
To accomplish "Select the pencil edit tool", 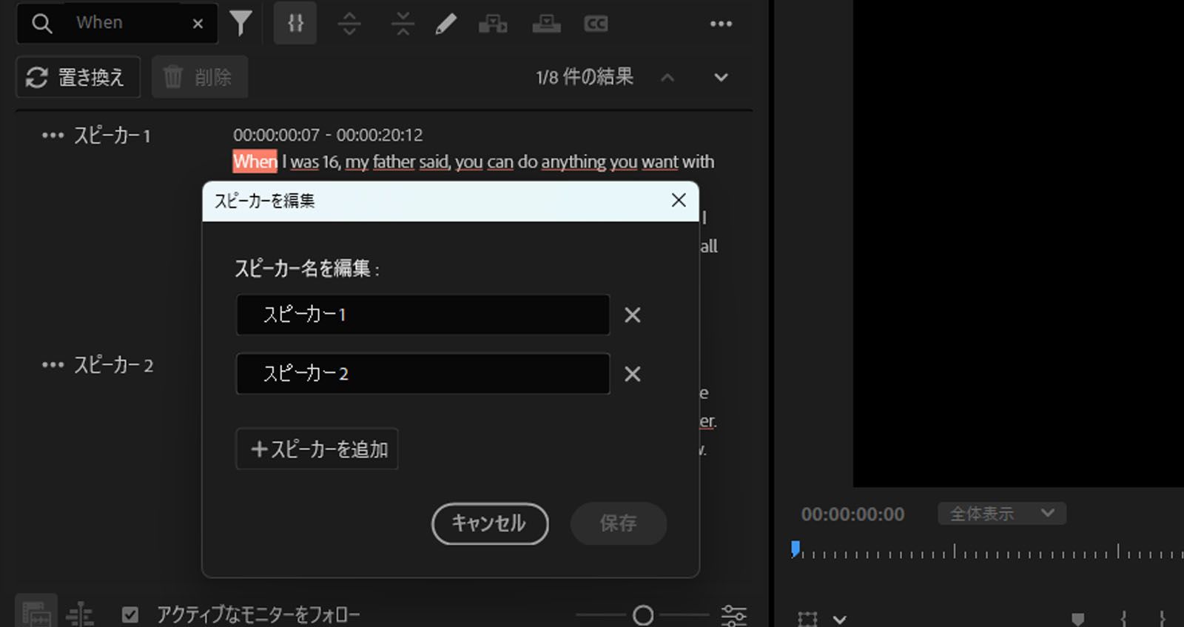I will tap(446, 24).
